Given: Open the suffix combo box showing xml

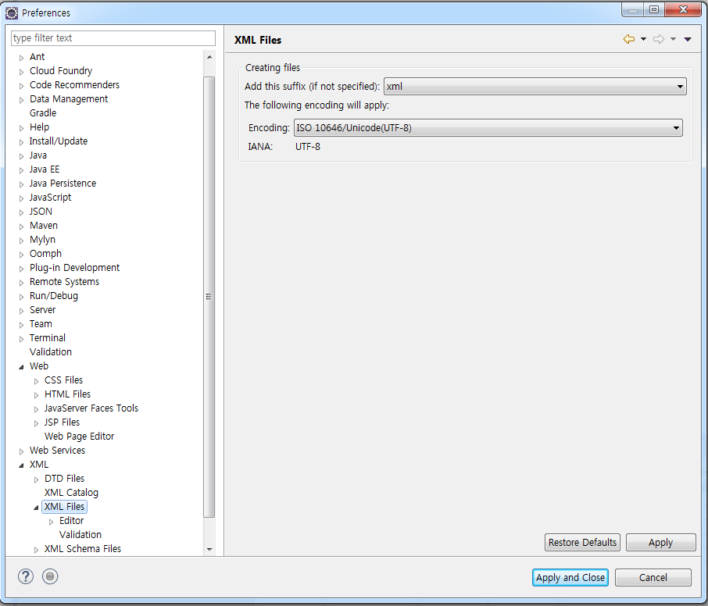Looking at the screenshot, I should tap(535, 86).
